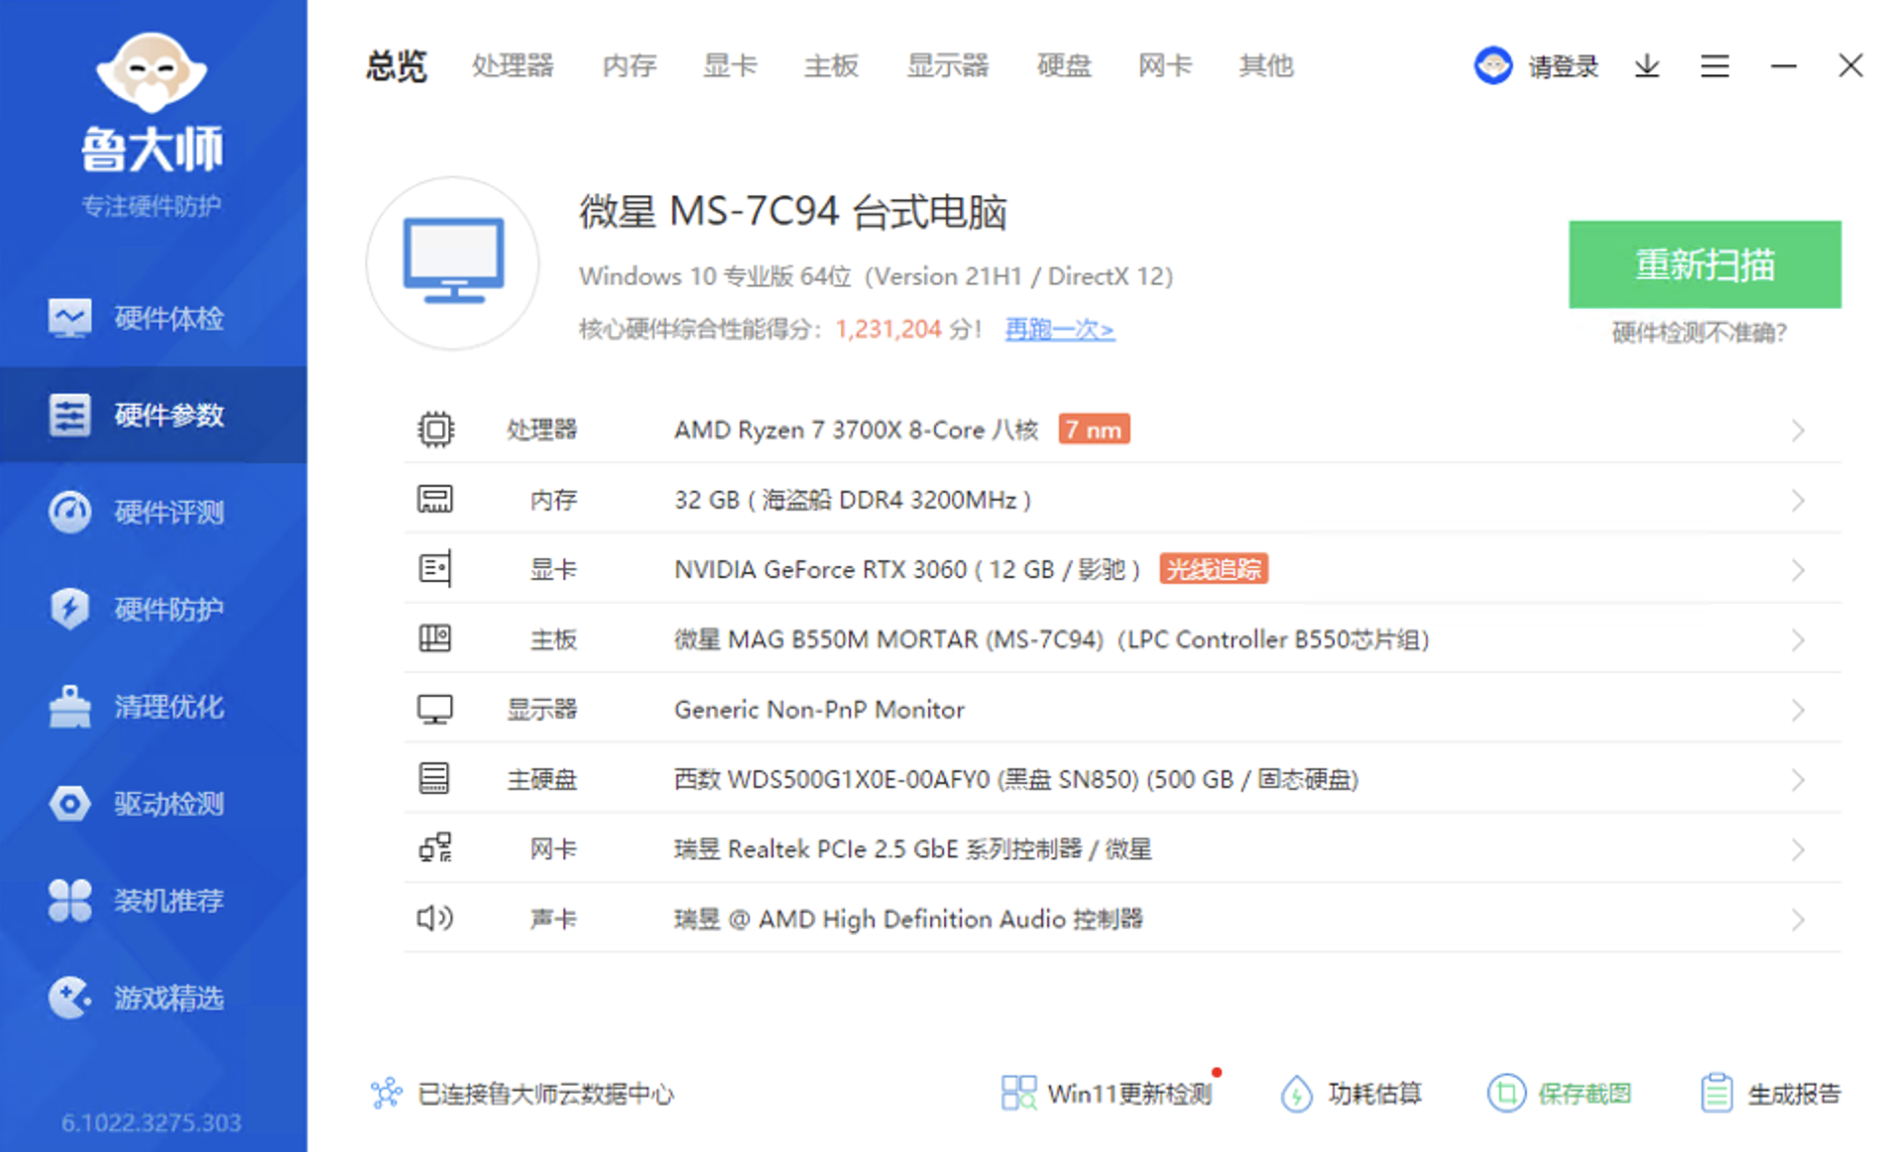1886x1152 pixels.
Task: Click the large desktop computer icon
Action: (x=453, y=263)
